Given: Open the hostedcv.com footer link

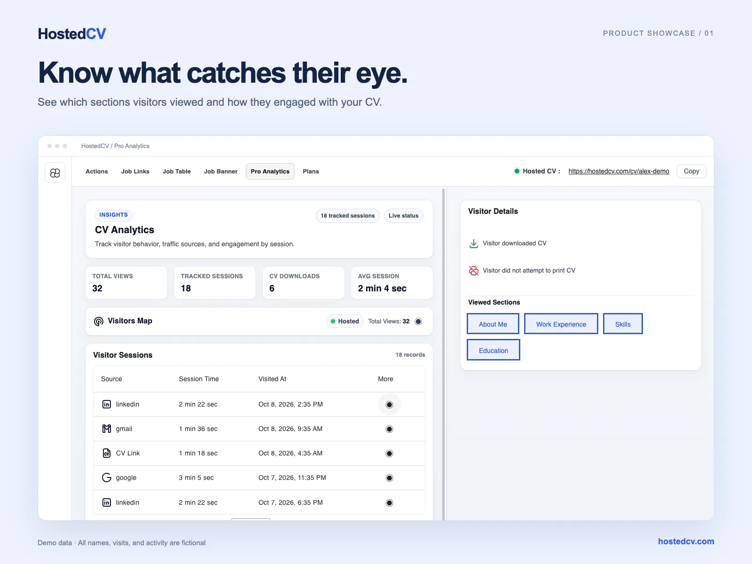Looking at the screenshot, I should [686, 541].
